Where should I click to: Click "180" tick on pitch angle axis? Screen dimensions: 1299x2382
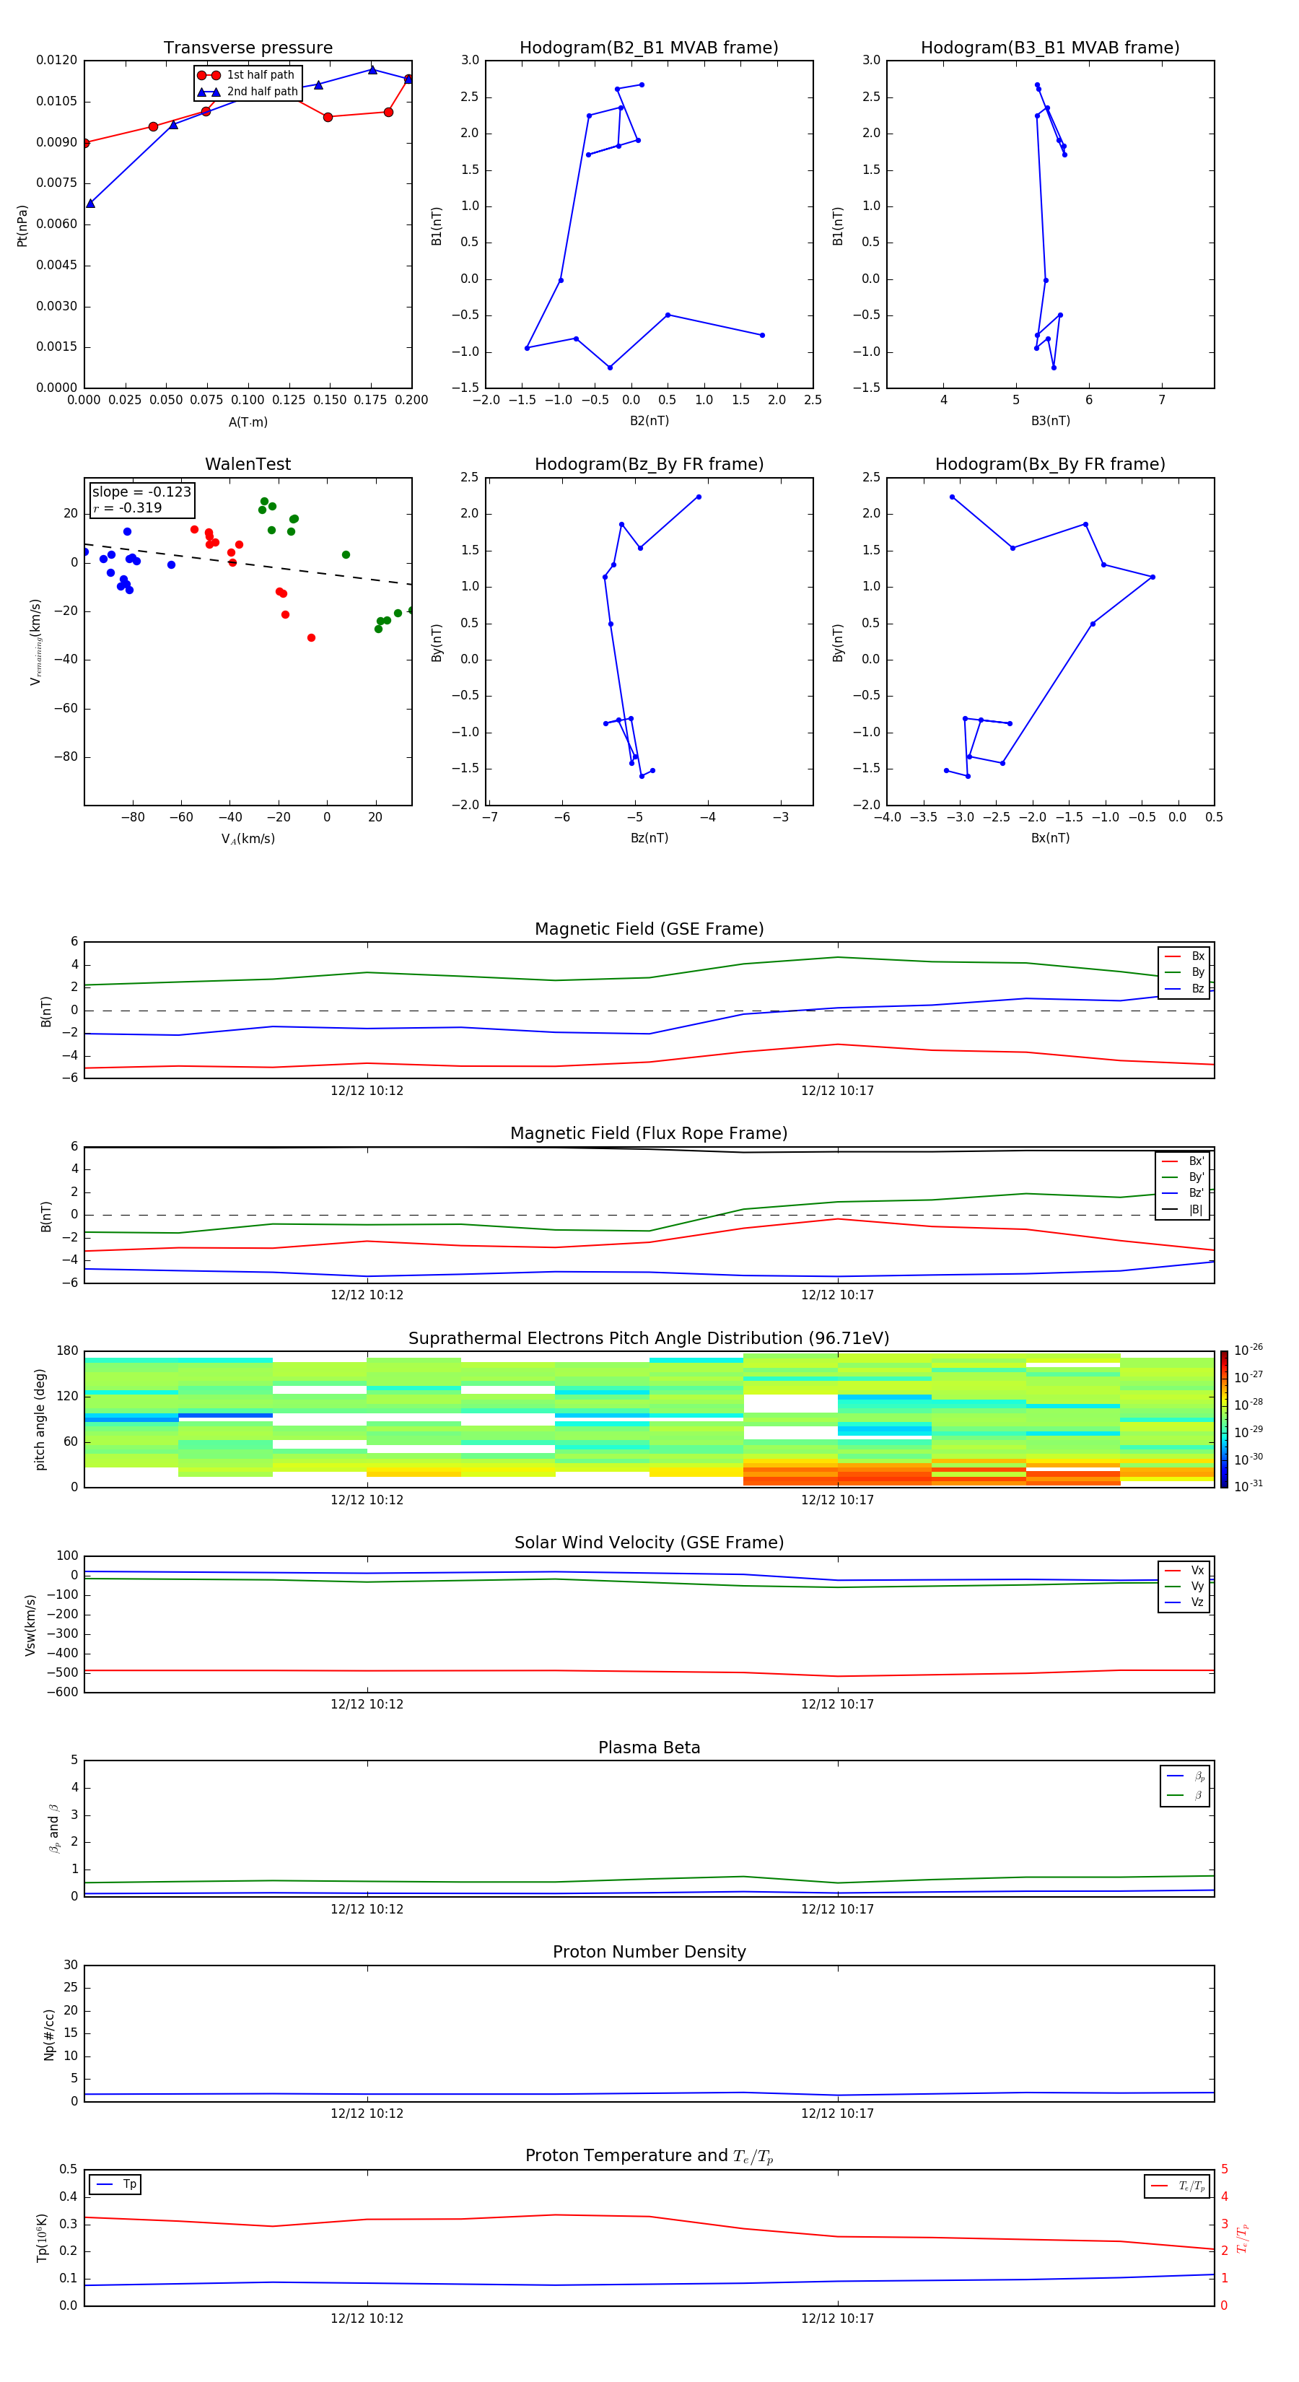[68, 1351]
